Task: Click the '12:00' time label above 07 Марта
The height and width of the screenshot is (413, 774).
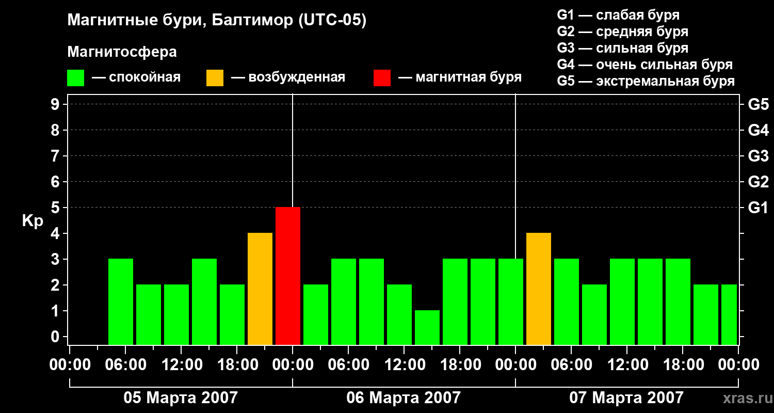Action: click(627, 364)
